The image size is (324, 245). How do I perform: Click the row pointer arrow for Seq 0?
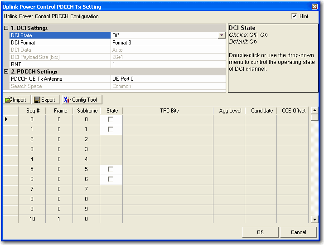(x=6, y=119)
